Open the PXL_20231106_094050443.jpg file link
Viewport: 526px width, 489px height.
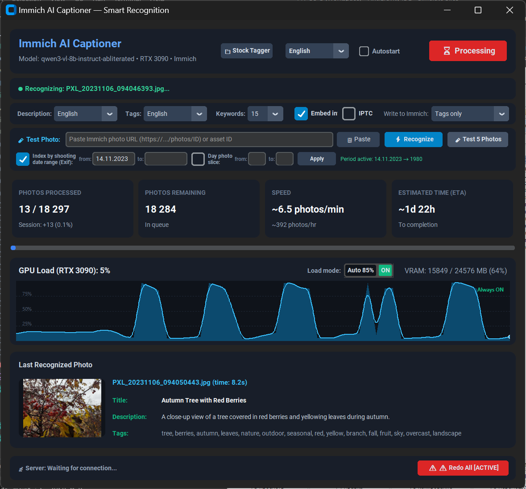pos(179,382)
